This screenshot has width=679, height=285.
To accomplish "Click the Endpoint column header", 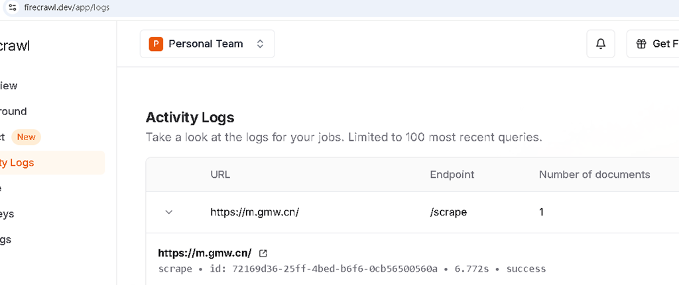I will tap(452, 175).
